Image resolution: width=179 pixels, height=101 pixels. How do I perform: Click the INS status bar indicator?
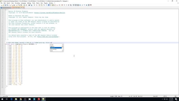[176, 96]
